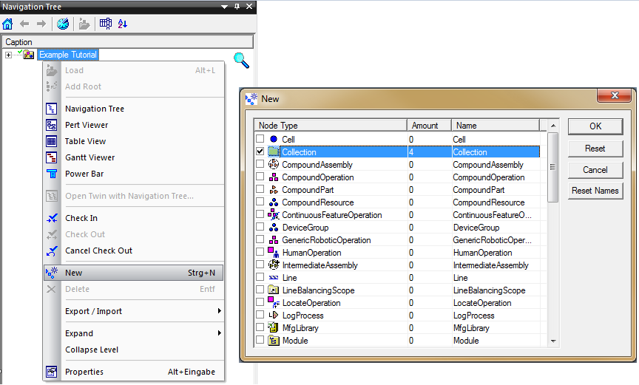
Task: Click the Node Type column header
Action: (x=331, y=126)
